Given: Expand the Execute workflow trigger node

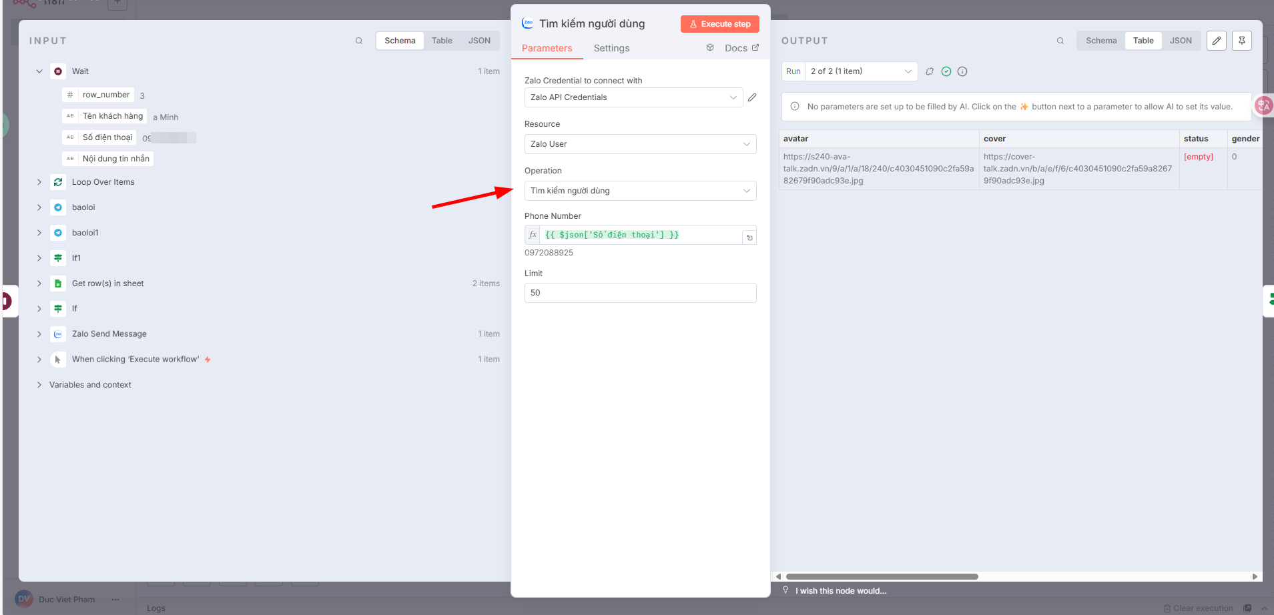Looking at the screenshot, I should 39,360.
